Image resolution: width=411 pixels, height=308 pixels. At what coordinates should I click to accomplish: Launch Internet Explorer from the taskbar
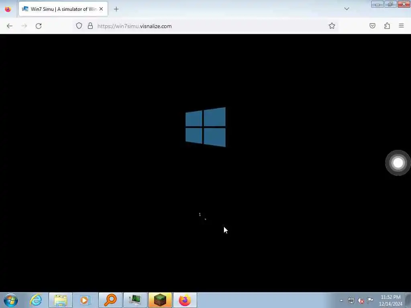click(36, 300)
